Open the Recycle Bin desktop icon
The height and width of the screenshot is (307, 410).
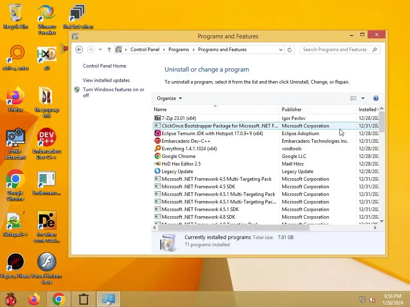click(x=16, y=16)
